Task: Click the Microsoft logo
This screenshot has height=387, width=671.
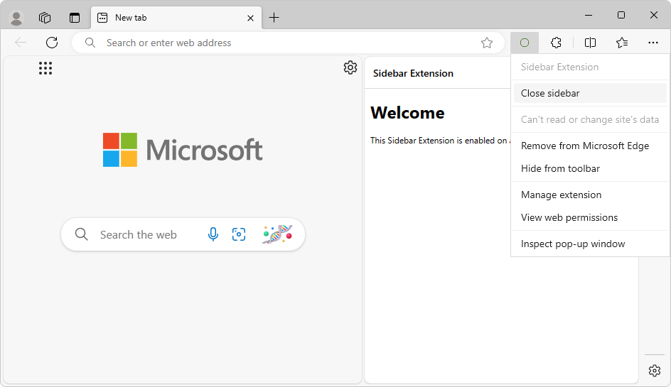Action: (x=183, y=150)
